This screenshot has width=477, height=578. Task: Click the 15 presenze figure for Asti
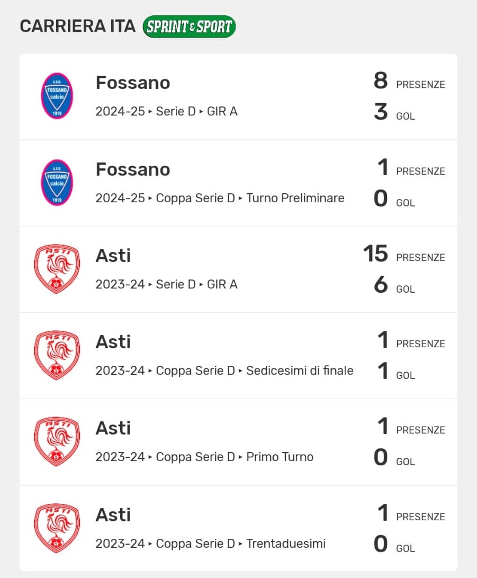coord(376,254)
